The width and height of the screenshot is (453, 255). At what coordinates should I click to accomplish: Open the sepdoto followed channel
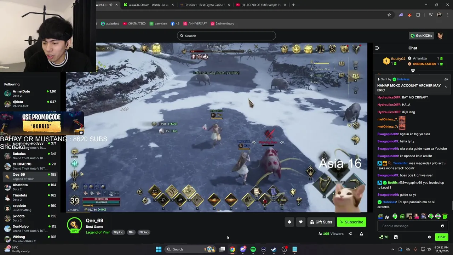click(30, 208)
